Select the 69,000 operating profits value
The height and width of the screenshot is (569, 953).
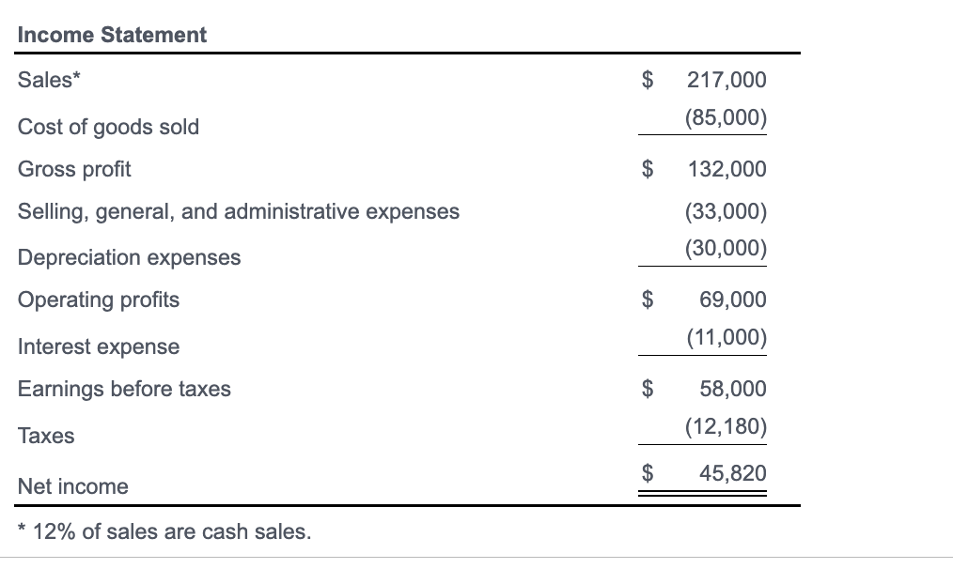click(732, 300)
